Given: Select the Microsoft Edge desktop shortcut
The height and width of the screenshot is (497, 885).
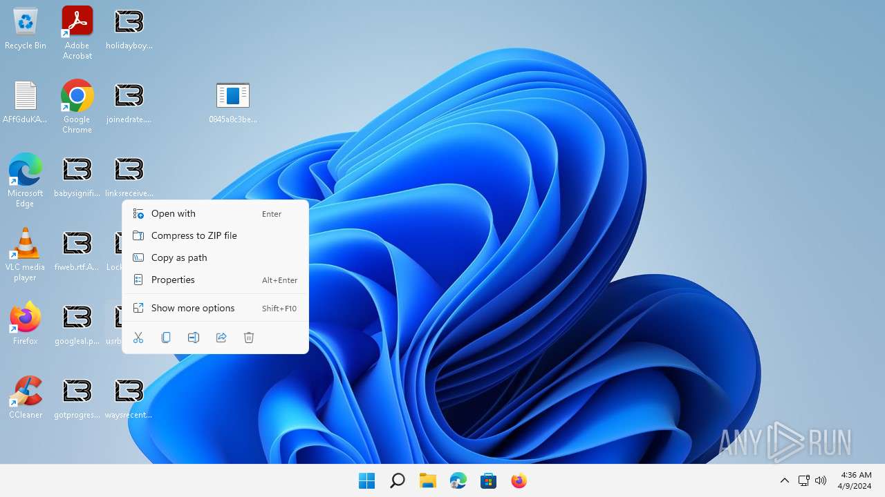Looking at the screenshot, I should tap(26, 180).
